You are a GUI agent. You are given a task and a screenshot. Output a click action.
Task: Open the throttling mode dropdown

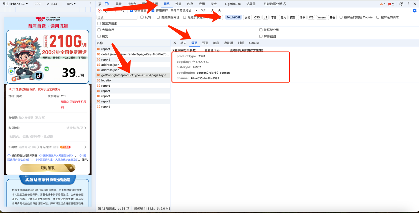coord(196,11)
